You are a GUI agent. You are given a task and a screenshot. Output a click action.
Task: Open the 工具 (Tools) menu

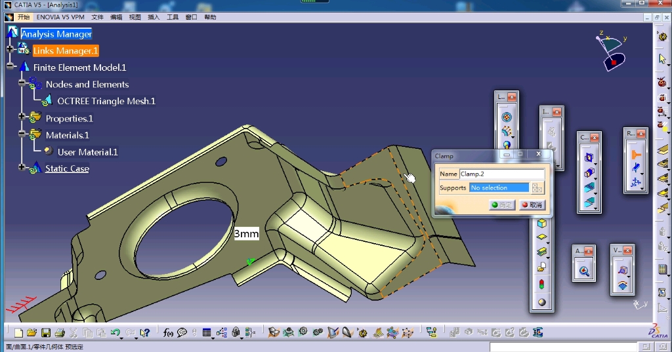click(173, 17)
